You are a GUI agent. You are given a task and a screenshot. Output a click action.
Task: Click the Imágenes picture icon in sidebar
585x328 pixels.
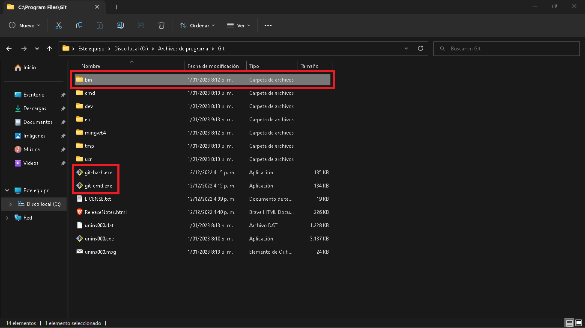point(18,136)
